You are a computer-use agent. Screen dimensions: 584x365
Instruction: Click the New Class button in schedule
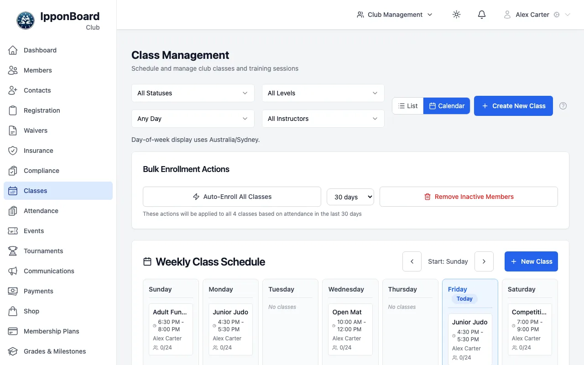click(x=531, y=261)
